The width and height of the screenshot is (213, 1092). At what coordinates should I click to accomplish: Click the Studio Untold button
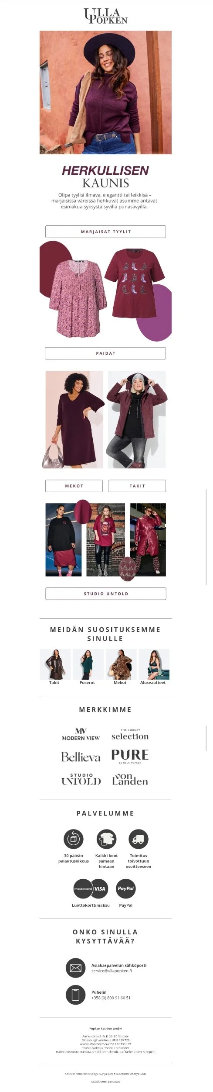tap(105, 594)
